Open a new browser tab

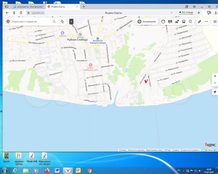(84, 6)
